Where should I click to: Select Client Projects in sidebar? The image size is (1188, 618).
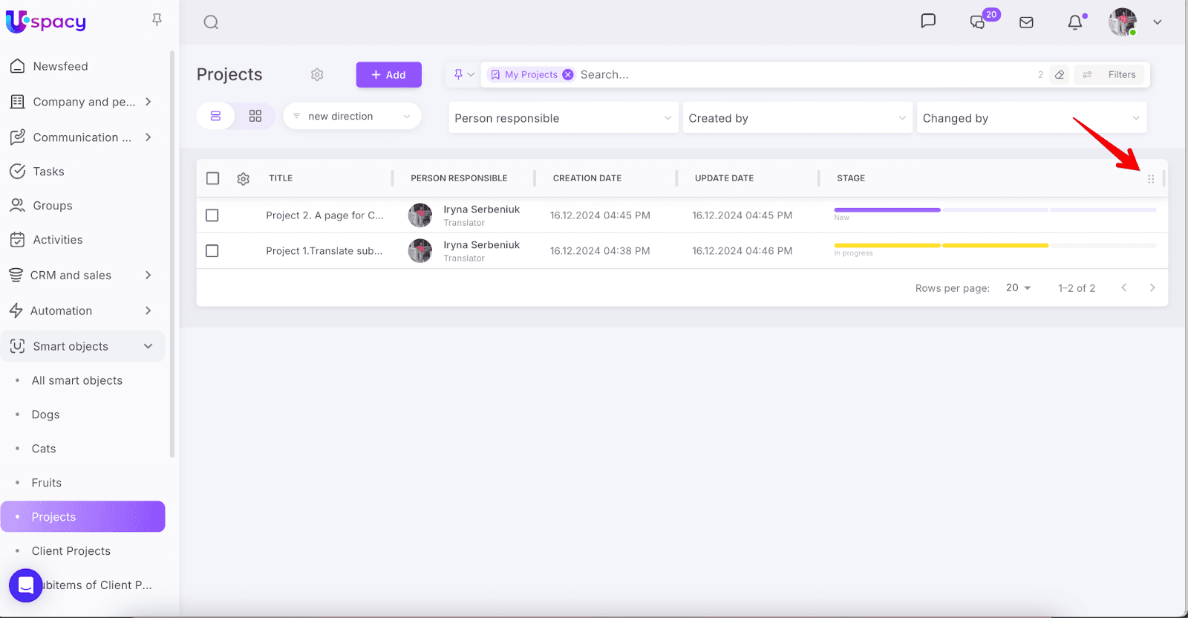[71, 551]
